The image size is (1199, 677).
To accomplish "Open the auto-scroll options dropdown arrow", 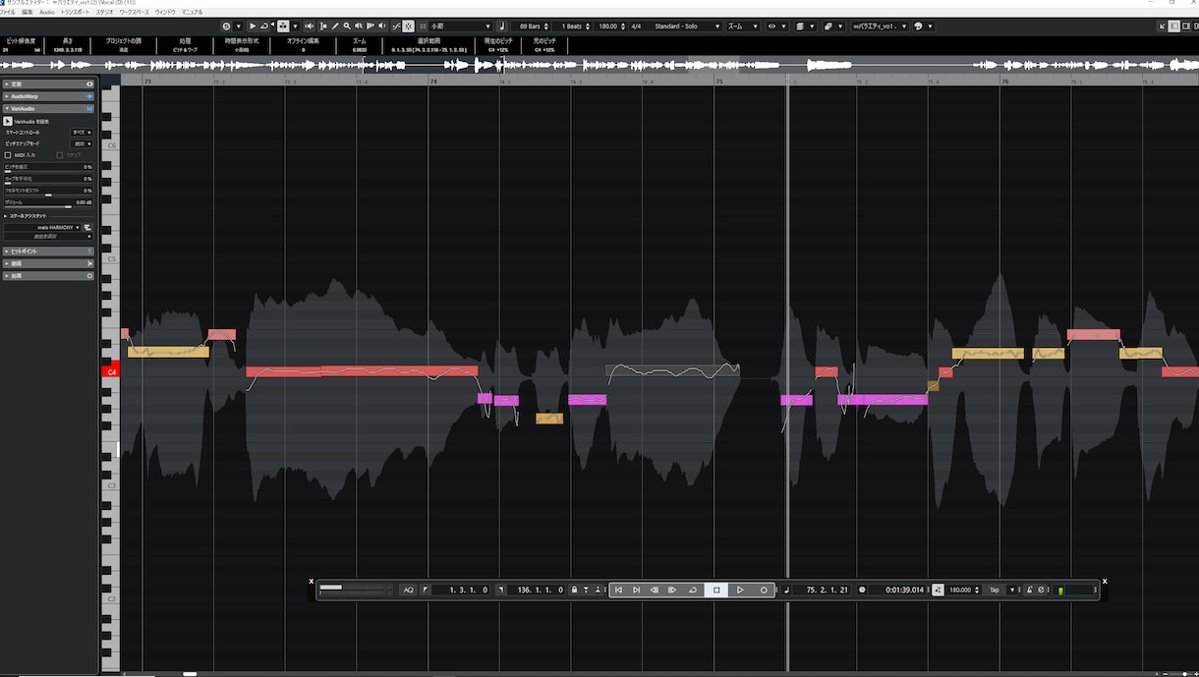I will [x=296, y=26].
